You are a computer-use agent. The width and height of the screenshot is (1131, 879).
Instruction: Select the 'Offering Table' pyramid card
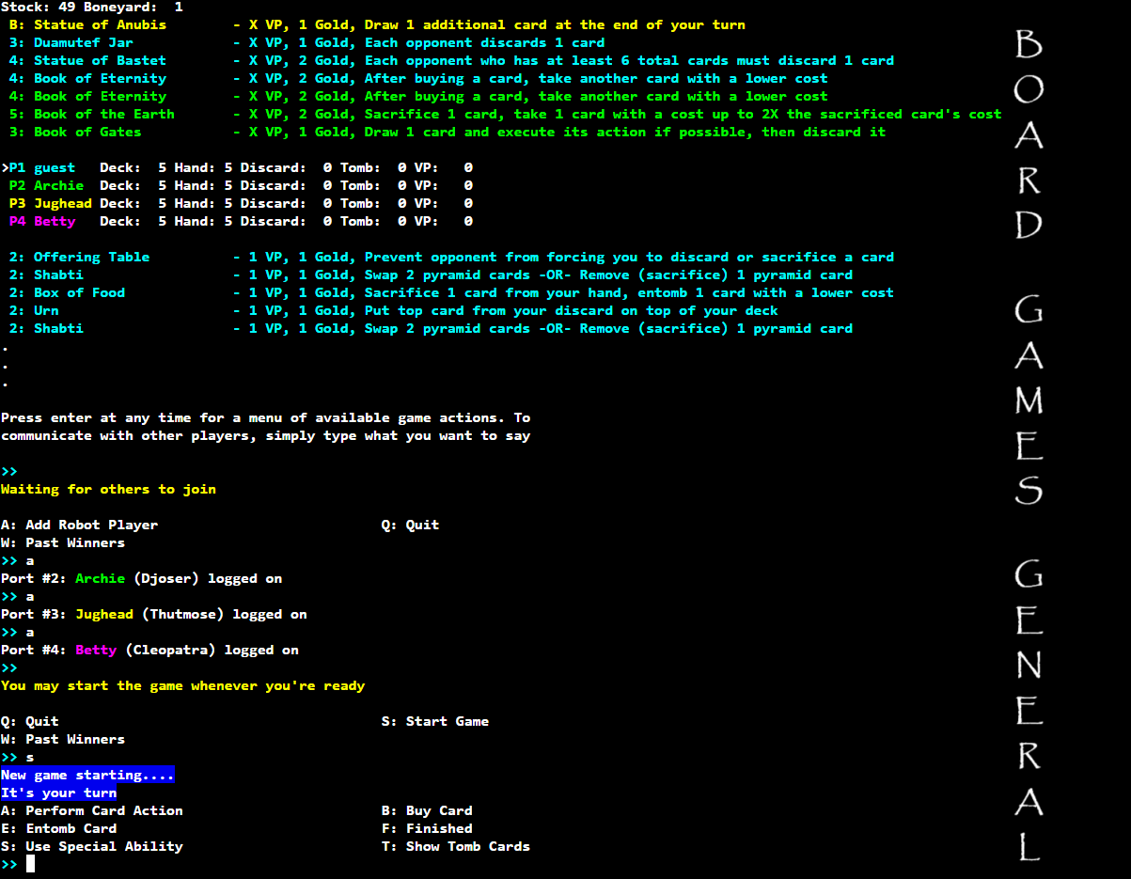(92, 257)
